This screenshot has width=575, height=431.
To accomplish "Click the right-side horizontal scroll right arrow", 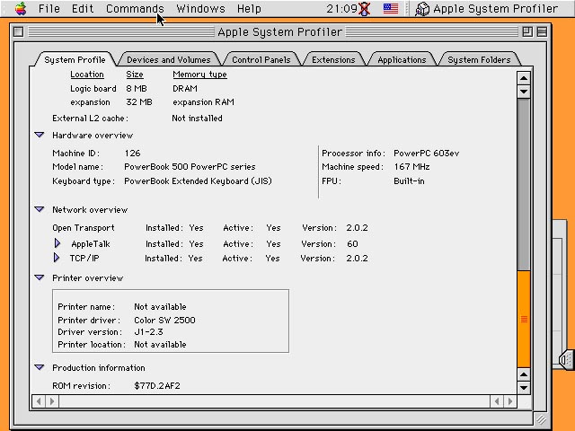I will tap(510, 401).
